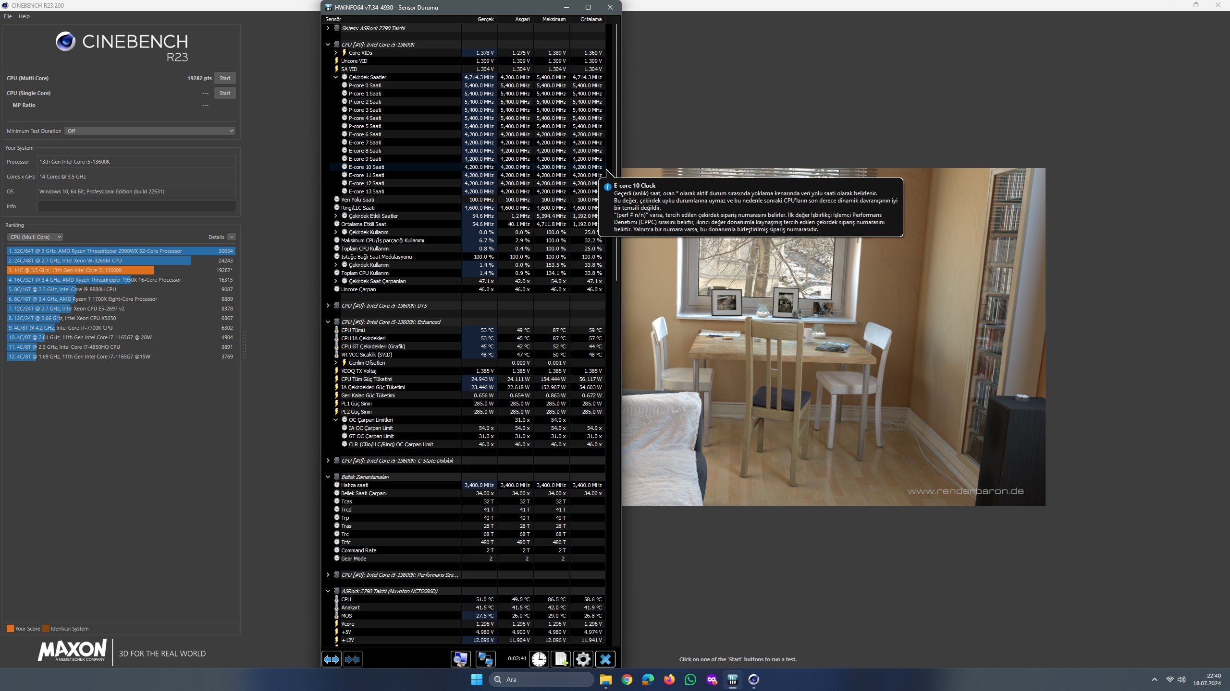This screenshot has height=691, width=1230.
Task: Expand C-State Doluluk group
Action: click(328, 461)
